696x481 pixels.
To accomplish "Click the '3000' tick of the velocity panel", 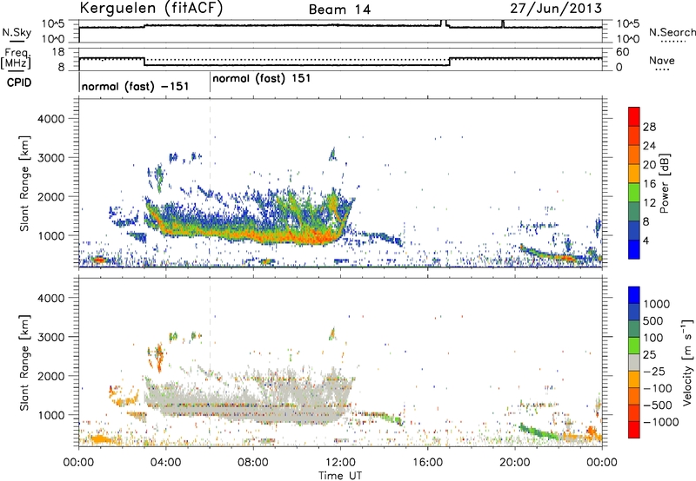I will [x=50, y=337].
